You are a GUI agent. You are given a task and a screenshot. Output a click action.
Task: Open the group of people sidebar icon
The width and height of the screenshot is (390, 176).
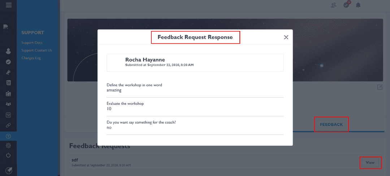pos(8,104)
